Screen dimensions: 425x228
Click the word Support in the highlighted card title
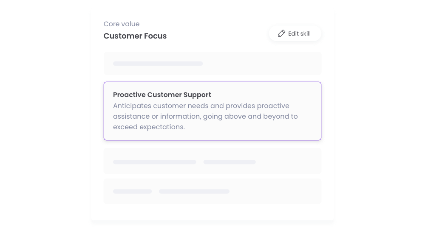[197, 95]
